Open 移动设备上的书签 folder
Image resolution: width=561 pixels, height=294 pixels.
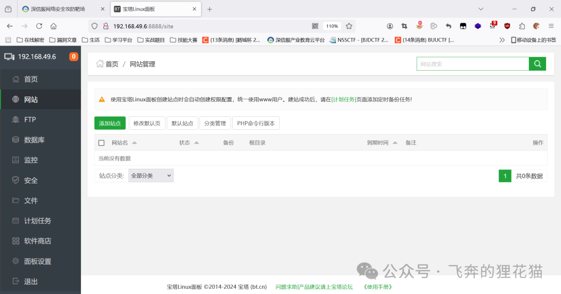point(533,40)
